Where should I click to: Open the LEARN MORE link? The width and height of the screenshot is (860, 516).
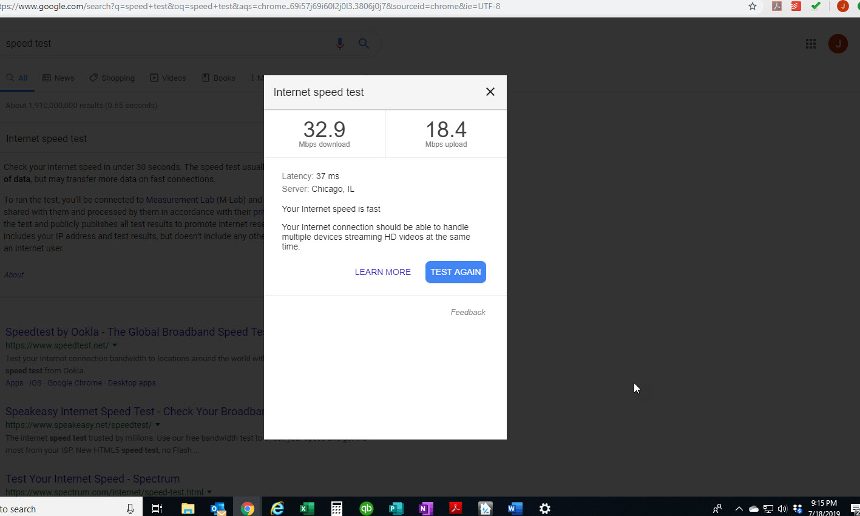pyautogui.click(x=382, y=272)
